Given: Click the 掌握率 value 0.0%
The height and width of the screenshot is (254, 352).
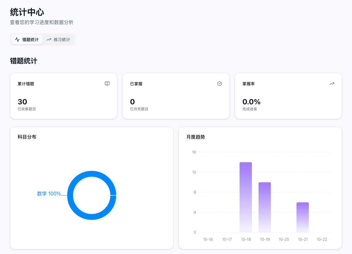Looking at the screenshot, I should [x=251, y=102].
